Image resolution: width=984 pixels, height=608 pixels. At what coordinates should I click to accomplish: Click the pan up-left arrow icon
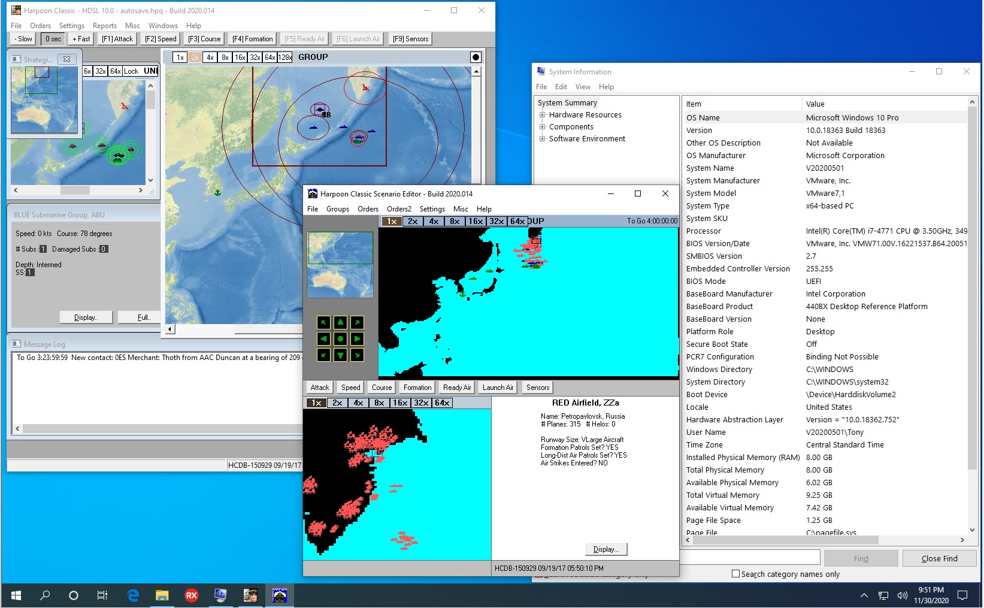click(323, 322)
